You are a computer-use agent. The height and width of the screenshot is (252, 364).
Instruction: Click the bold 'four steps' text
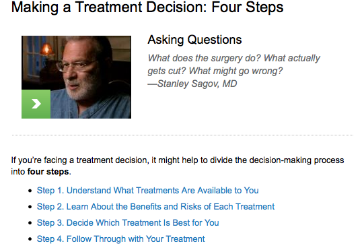pos(48,172)
